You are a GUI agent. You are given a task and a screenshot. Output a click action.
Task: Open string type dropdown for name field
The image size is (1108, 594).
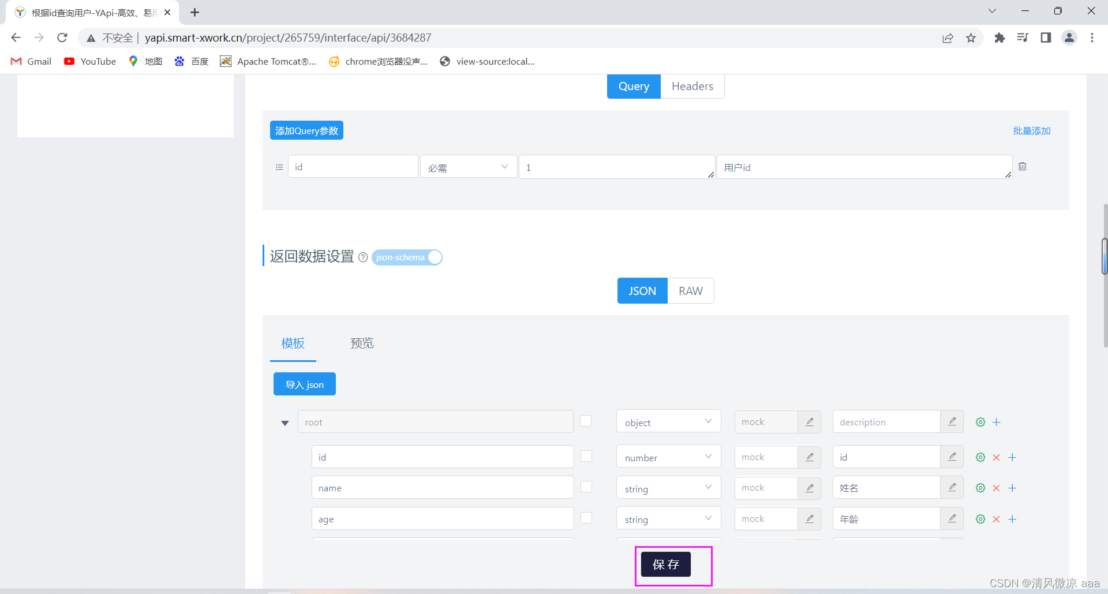point(668,488)
